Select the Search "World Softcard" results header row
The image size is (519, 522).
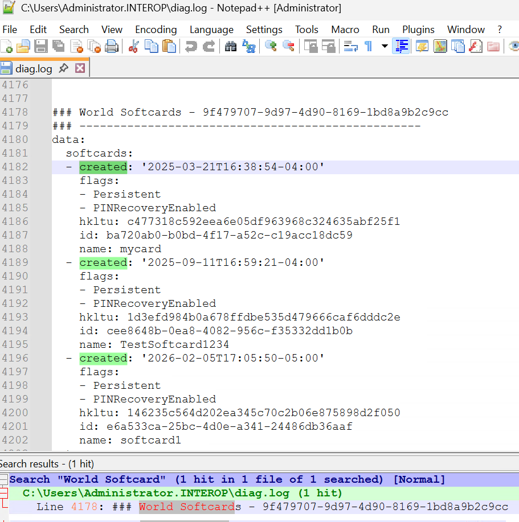pos(264,479)
